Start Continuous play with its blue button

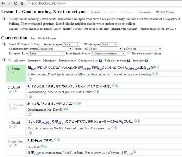pos(100,61)
